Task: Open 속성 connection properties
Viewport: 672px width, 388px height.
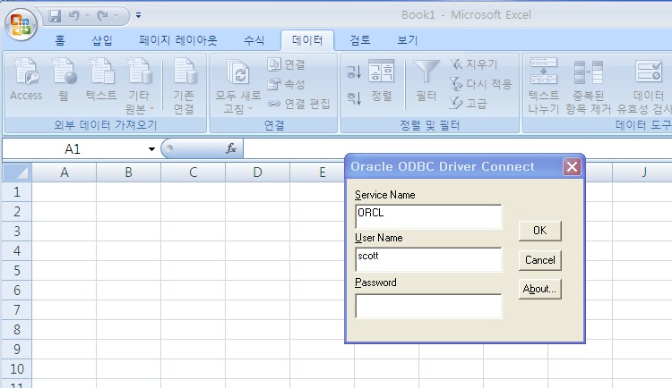Action: tap(287, 84)
